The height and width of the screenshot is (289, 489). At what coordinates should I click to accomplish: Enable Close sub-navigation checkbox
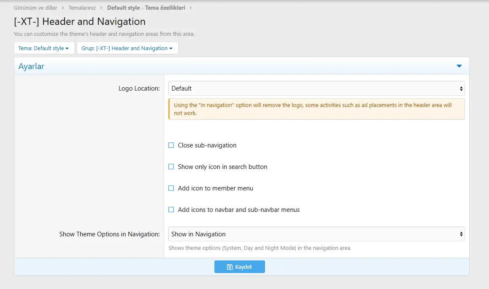pos(171,145)
